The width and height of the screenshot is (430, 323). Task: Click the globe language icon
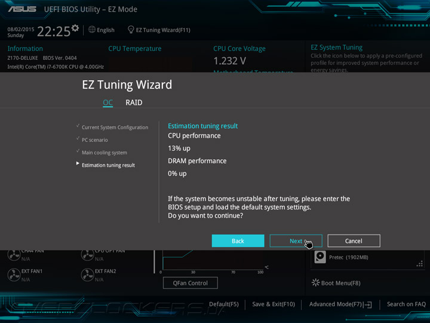pyautogui.click(x=92, y=29)
